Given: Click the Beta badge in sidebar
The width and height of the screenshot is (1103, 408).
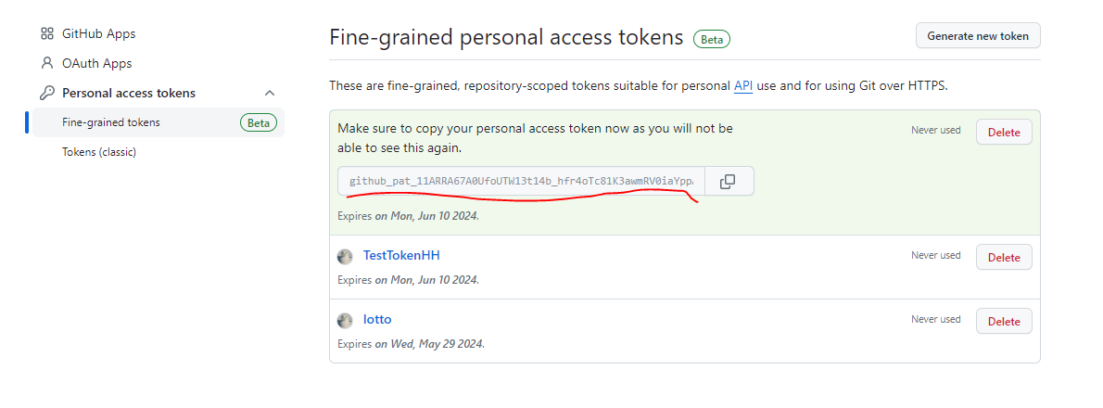Looking at the screenshot, I should pos(259,123).
